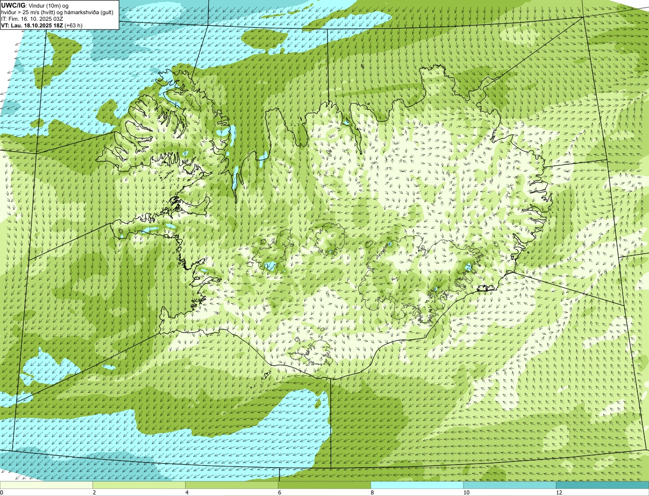Click the 'IT: Fim. 16. 10. 2025 03Z' line
Viewport: 649px width, 496px height.
tap(32, 19)
